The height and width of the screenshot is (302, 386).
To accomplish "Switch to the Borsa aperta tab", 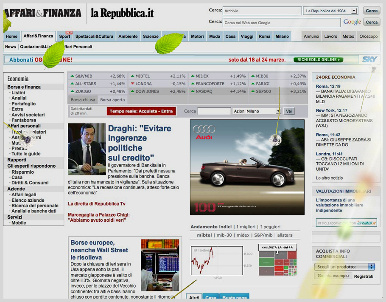I will (x=112, y=99).
